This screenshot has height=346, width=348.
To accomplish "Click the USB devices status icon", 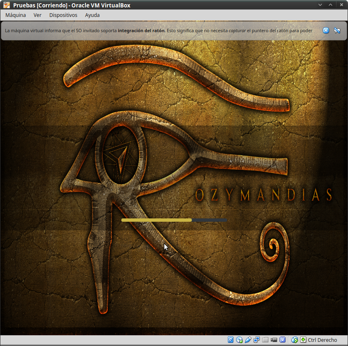I will pos(248,340).
